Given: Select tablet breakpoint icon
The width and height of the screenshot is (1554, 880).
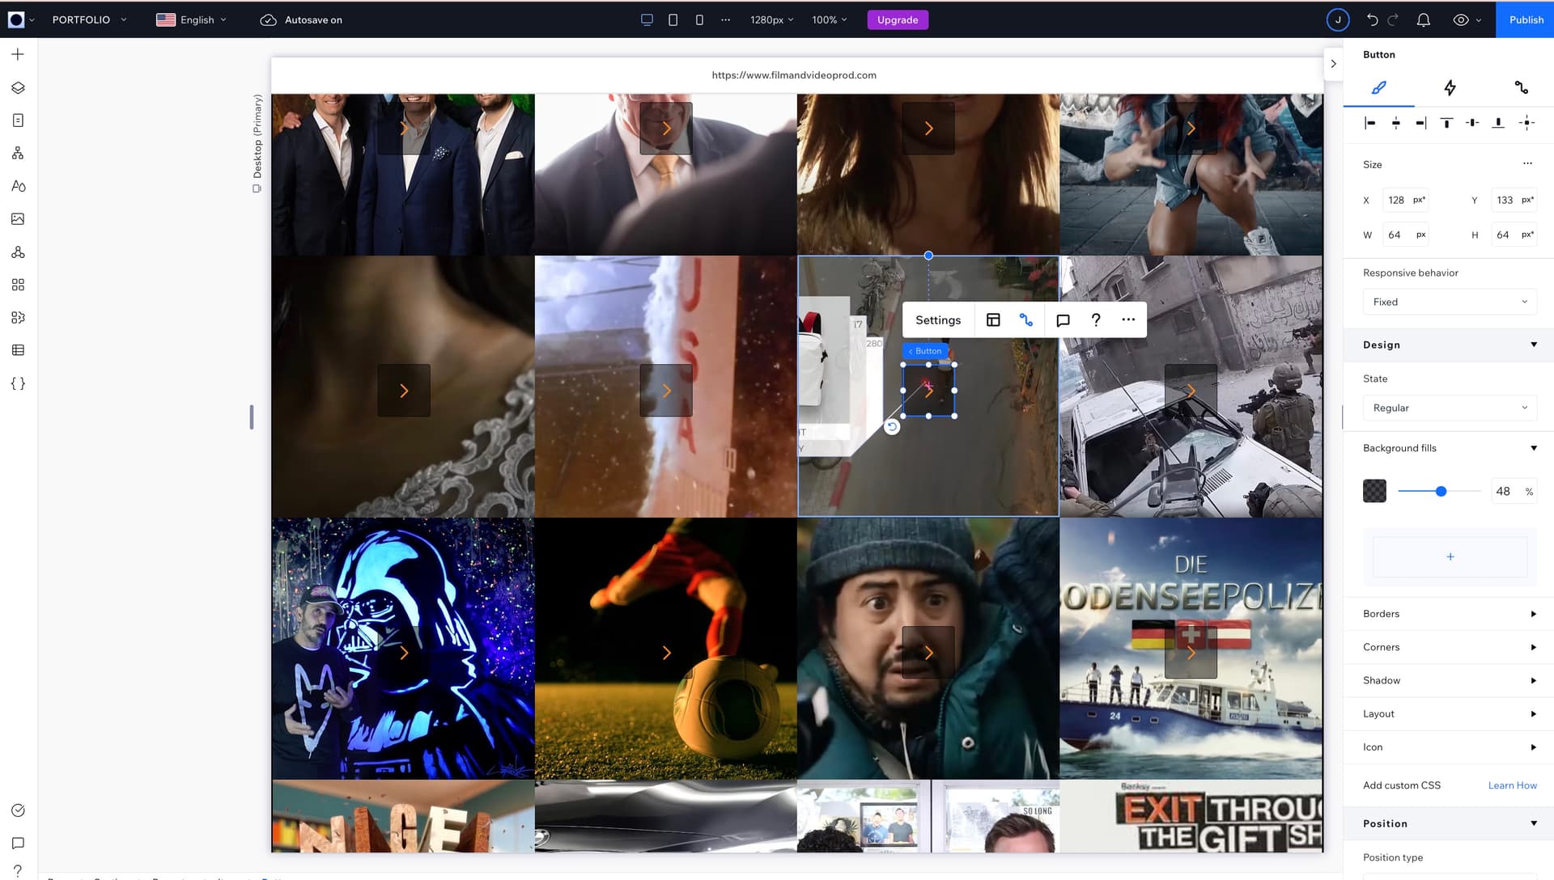Looking at the screenshot, I should [x=673, y=19].
